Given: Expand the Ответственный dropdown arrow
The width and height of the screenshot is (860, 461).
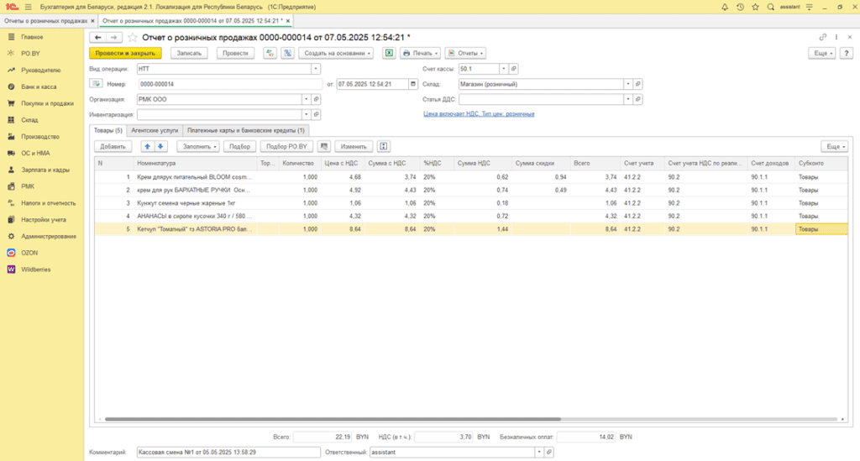Looking at the screenshot, I should (x=539, y=453).
